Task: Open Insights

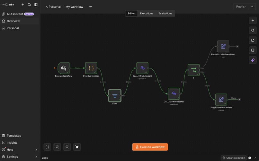Action: [20, 143]
